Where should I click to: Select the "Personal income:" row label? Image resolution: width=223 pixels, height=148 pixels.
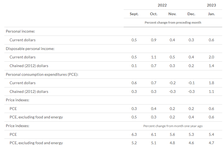point(20,32)
